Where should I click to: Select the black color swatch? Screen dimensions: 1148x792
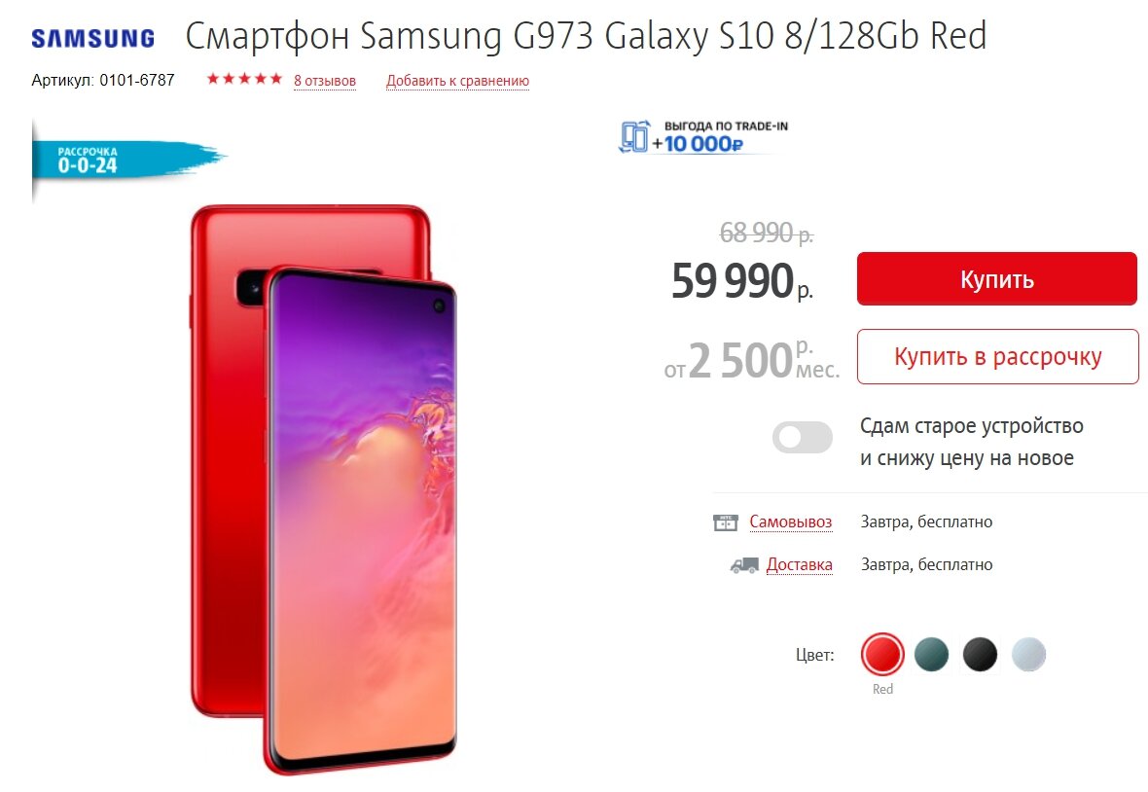click(980, 655)
